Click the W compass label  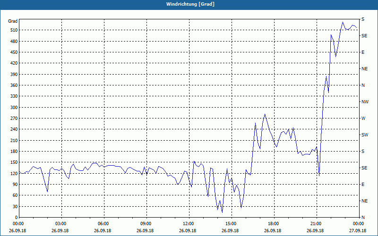click(x=363, y=118)
